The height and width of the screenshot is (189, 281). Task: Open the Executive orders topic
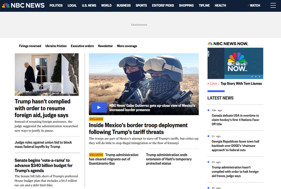(x=82, y=46)
